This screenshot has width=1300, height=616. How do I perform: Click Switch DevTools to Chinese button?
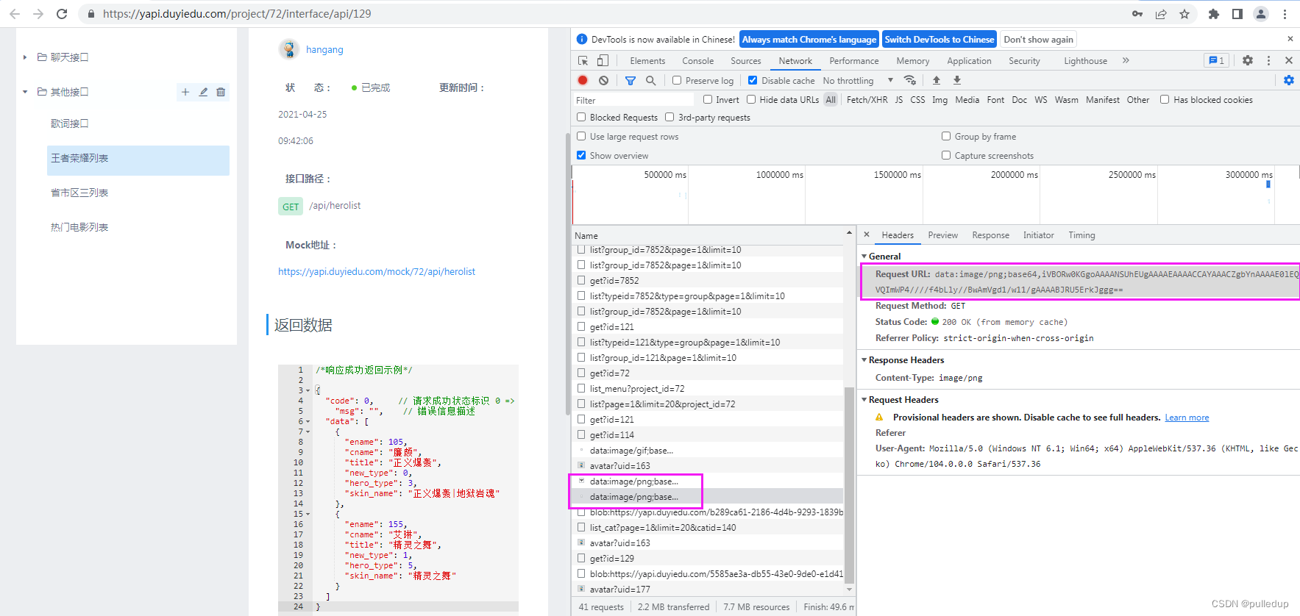click(x=940, y=40)
